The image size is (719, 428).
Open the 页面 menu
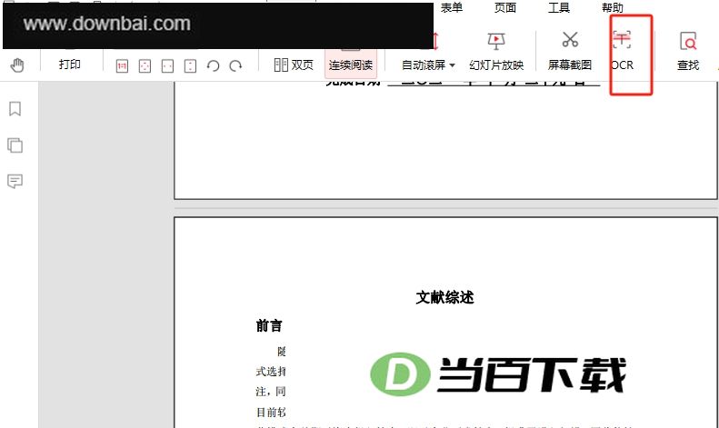tap(505, 8)
